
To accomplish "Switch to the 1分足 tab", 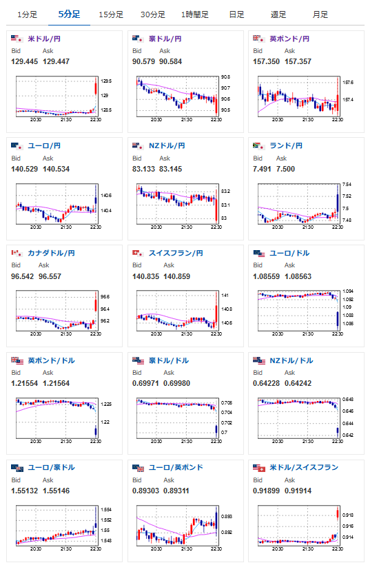I will point(27,14).
